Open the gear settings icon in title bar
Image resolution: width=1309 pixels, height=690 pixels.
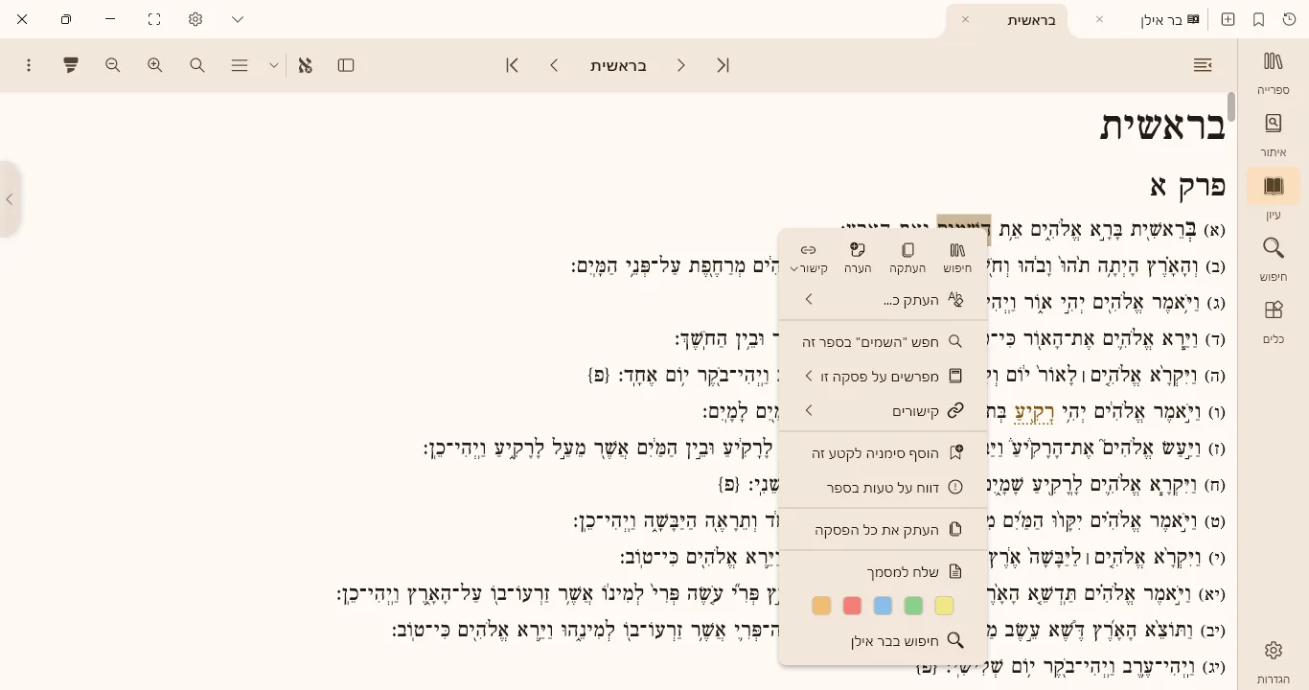pos(195,19)
